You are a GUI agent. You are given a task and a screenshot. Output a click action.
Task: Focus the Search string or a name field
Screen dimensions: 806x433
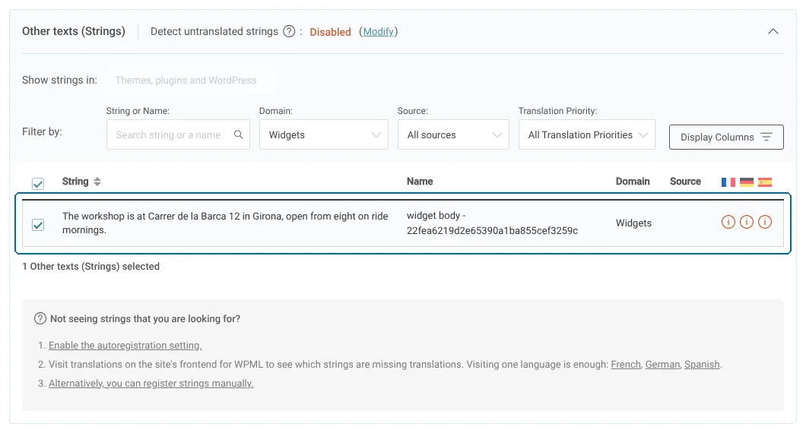179,134
